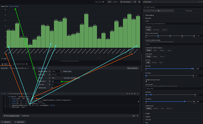Enable Highlight full area on hover
This screenshot has width=203, height=124.
click(x=147, y=82)
